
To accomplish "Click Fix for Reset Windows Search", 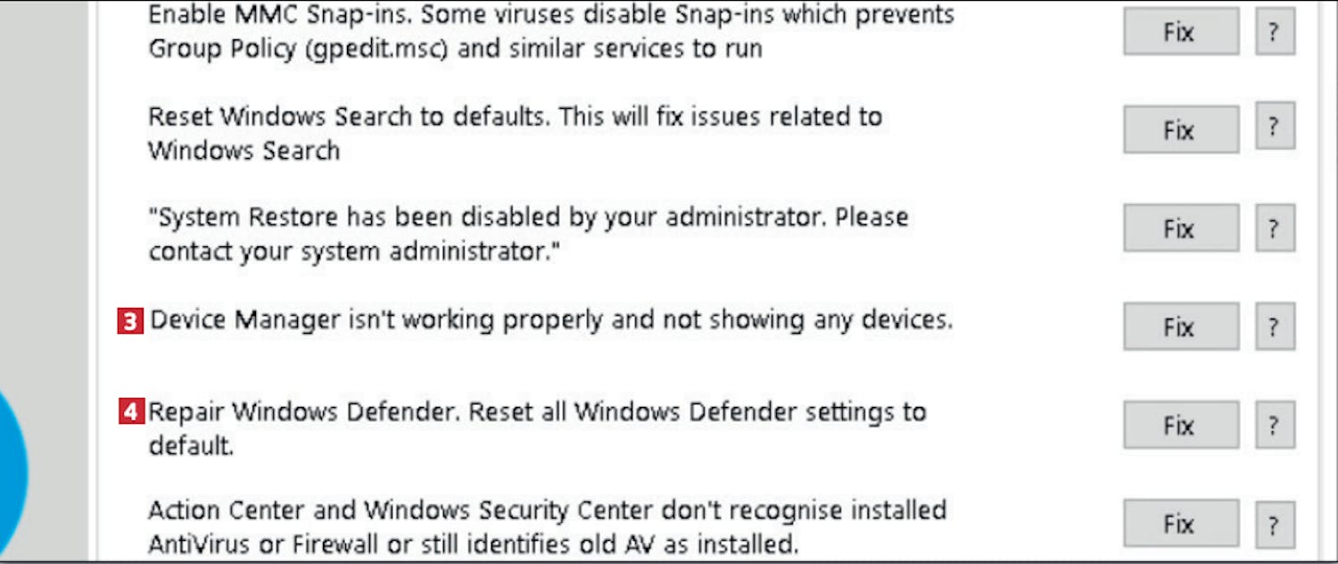I will (x=1180, y=130).
